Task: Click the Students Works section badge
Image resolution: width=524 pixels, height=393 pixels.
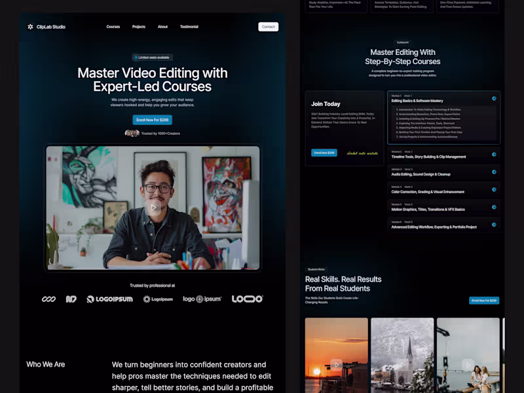Action: [316, 269]
